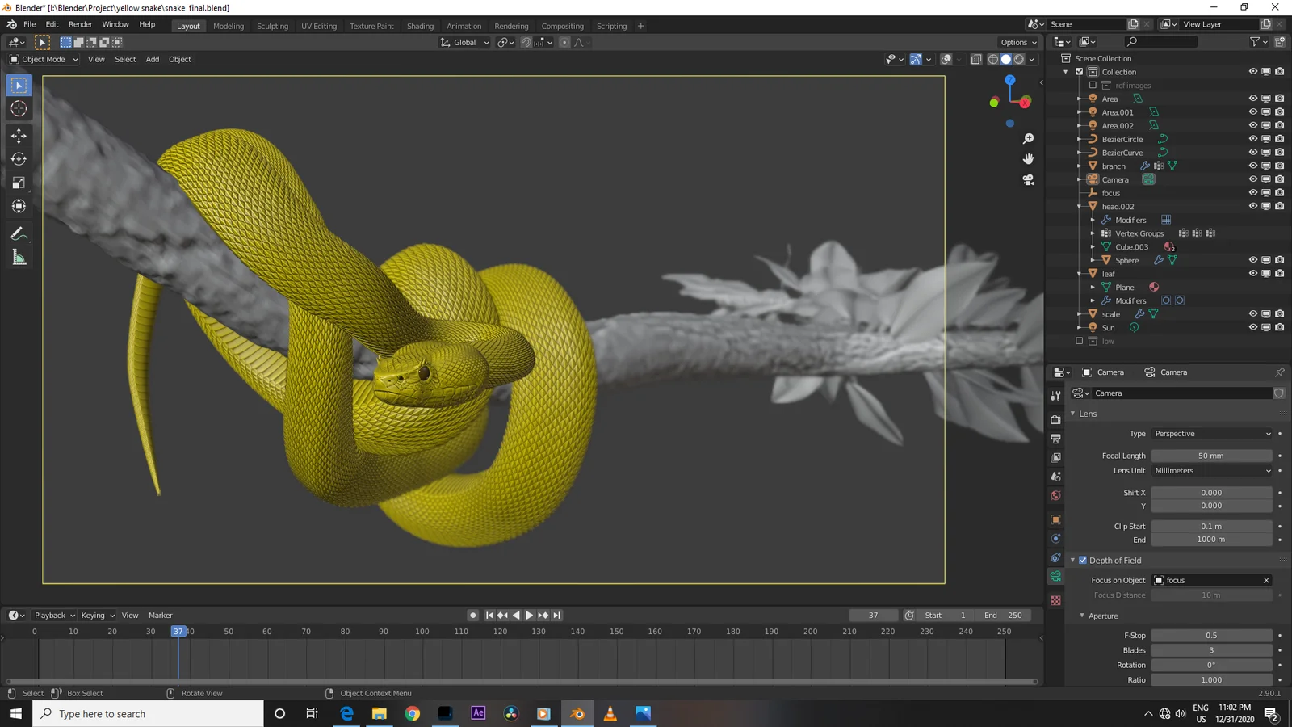
Task: Hide the branch object in the viewport
Action: pos(1253,166)
